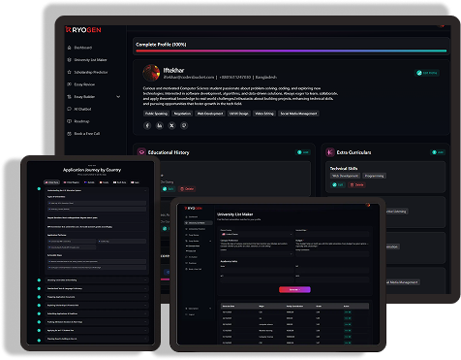Click the University List Maker icon in the large monitor sidebar

[69, 60]
